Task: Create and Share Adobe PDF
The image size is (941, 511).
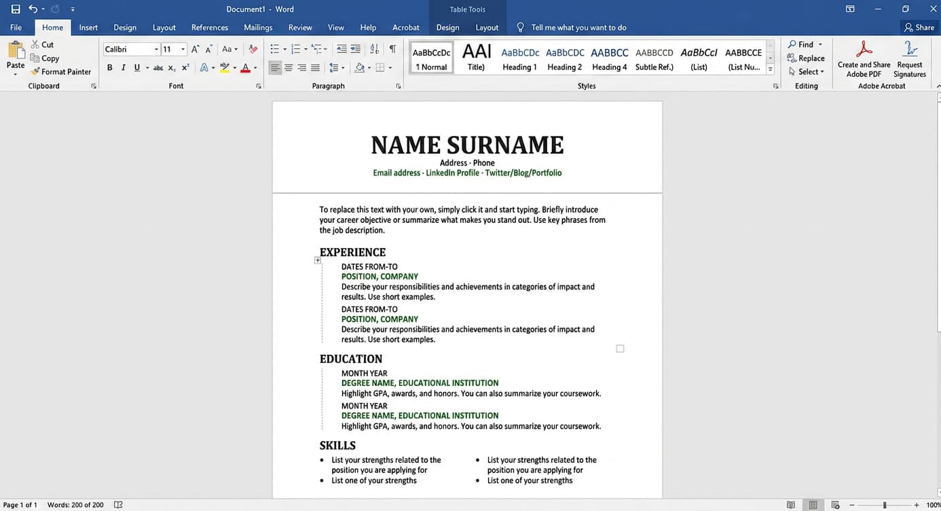Action: coord(864,59)
